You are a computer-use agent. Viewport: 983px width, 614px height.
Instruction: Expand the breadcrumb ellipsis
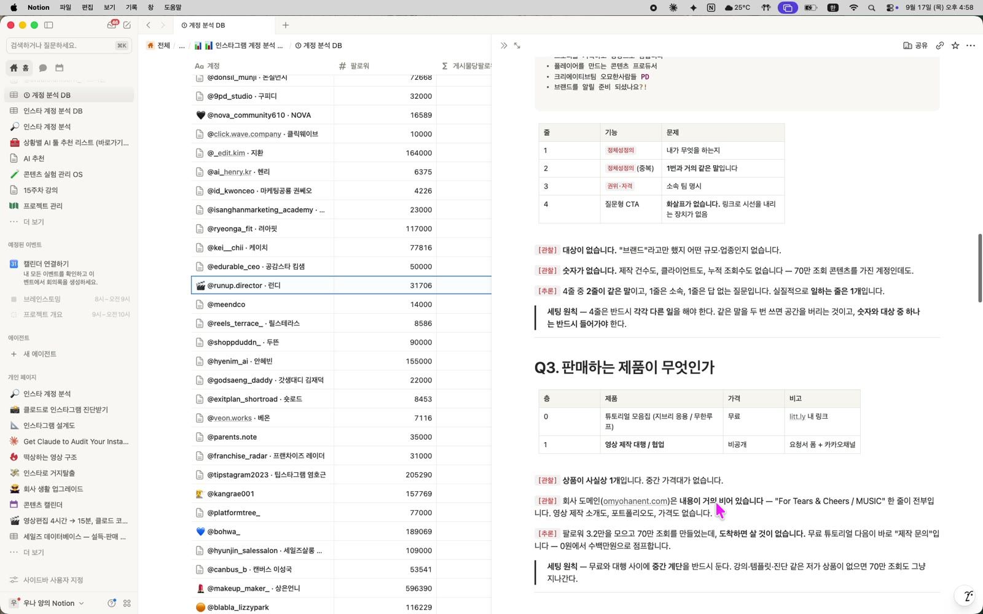181,45
